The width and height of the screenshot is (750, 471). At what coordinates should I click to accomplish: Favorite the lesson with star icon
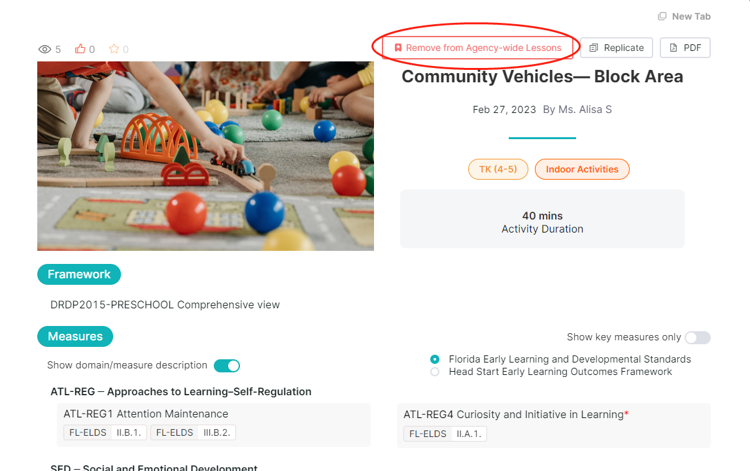[x=114, y=49]
